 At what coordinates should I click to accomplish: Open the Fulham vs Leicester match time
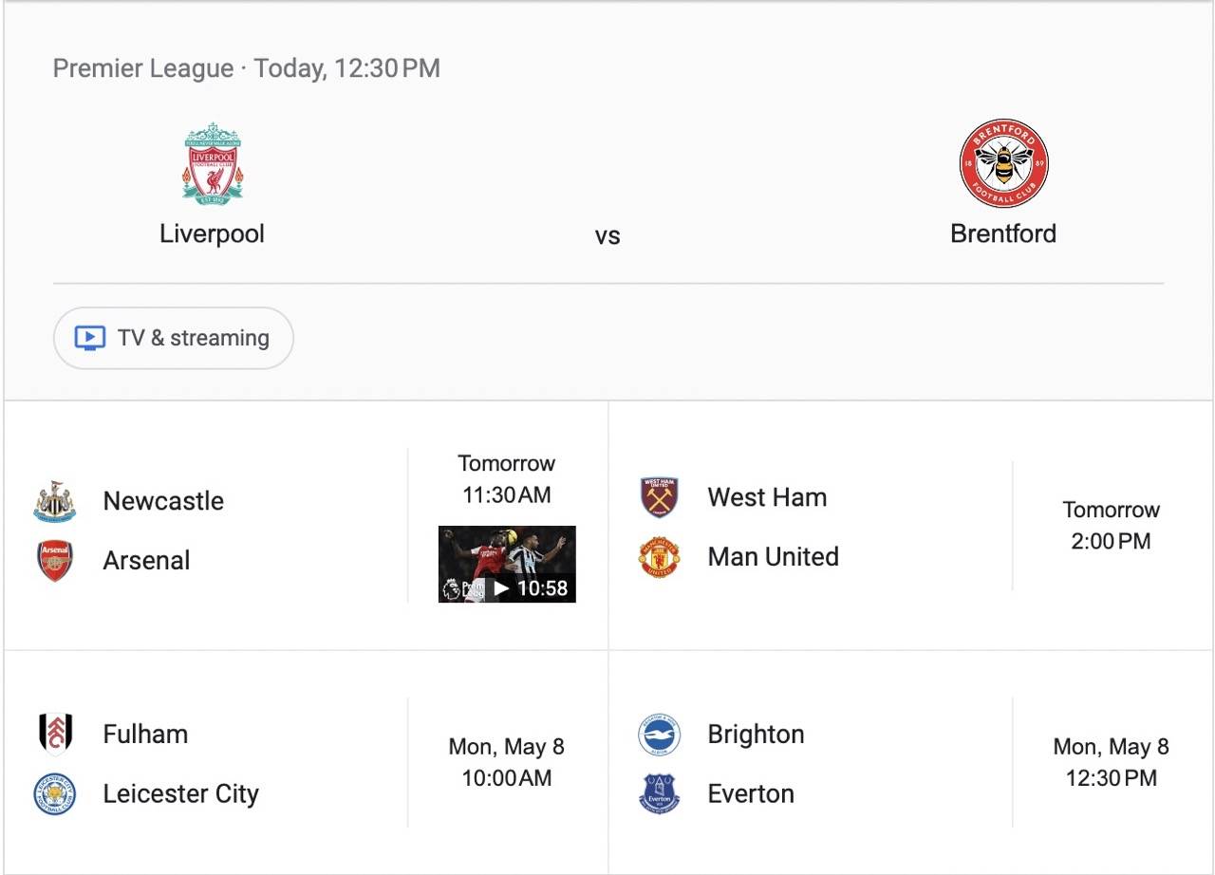pos(507,762)
